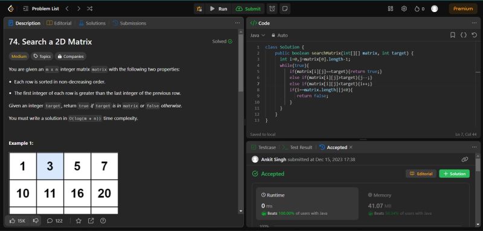Toggle the star favorite for this problem

point(78,221)
